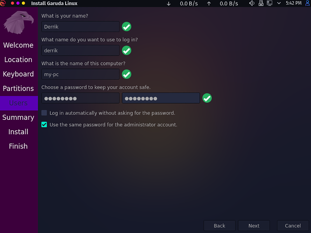Select the Partitions step in sidebar
311x233 pixels.
[x=18, y=89]
